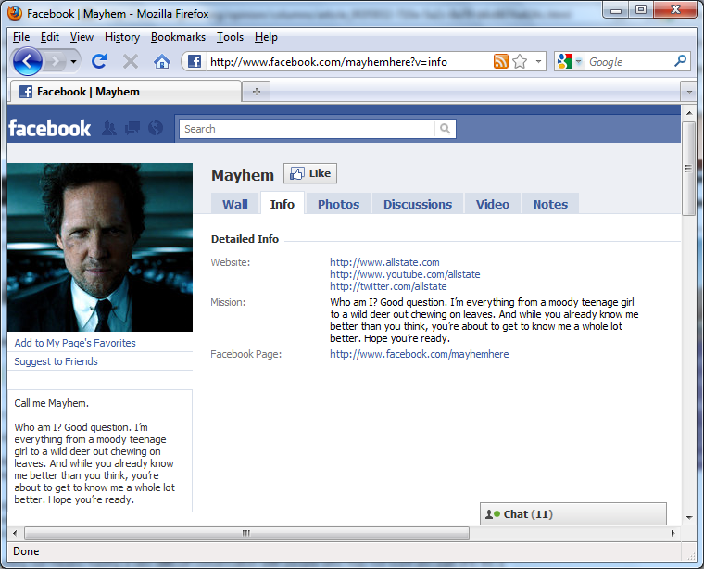Click the vertical scrollbar up arrow

click(x=689, y=113)
